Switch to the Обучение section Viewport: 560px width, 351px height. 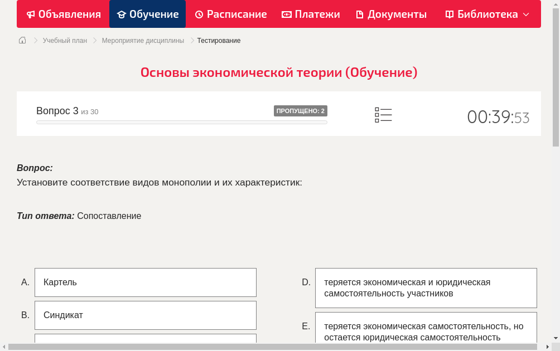click(x=147, y=14)
